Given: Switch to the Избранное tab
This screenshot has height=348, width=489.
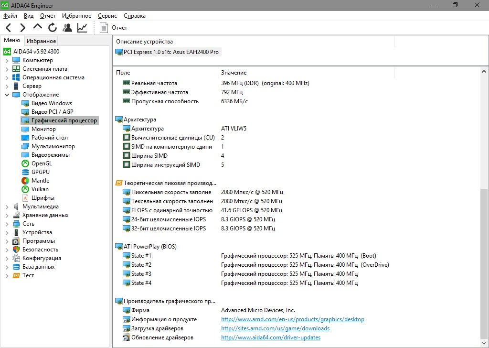Looking at the screenshot, I should coord(41,41).
